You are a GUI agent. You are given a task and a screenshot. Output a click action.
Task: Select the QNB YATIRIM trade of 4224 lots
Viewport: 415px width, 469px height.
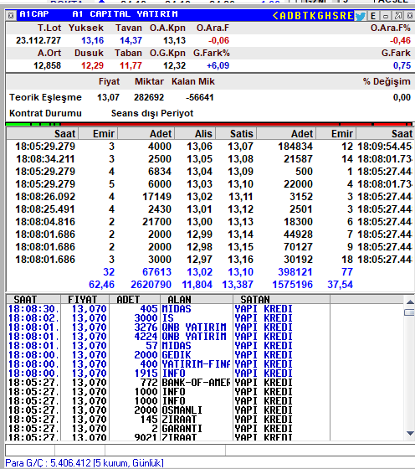tap(150, 337)
